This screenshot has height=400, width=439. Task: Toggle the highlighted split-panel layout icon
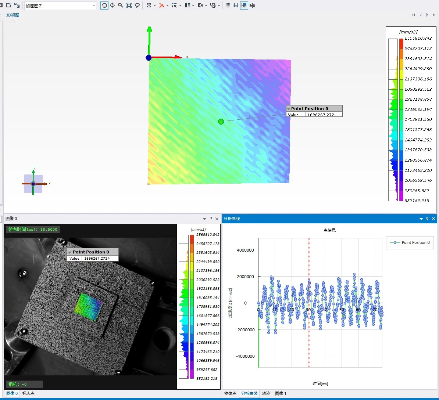[244, 5]
